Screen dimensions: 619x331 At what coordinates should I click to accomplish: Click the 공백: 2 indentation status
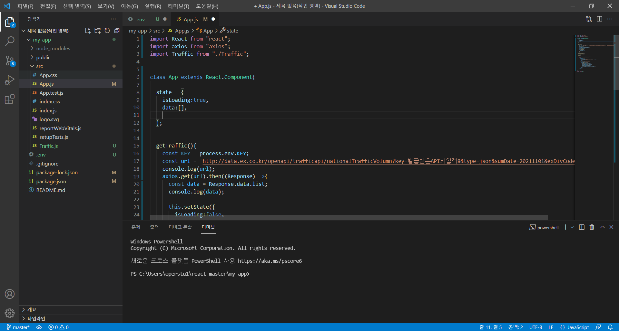(516, 327)
